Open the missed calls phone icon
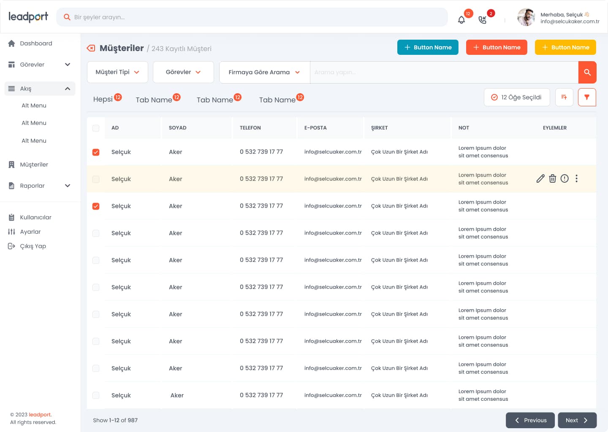Image resolution: width=608 pixels, height=432 pixels. [x=482, y=20]
